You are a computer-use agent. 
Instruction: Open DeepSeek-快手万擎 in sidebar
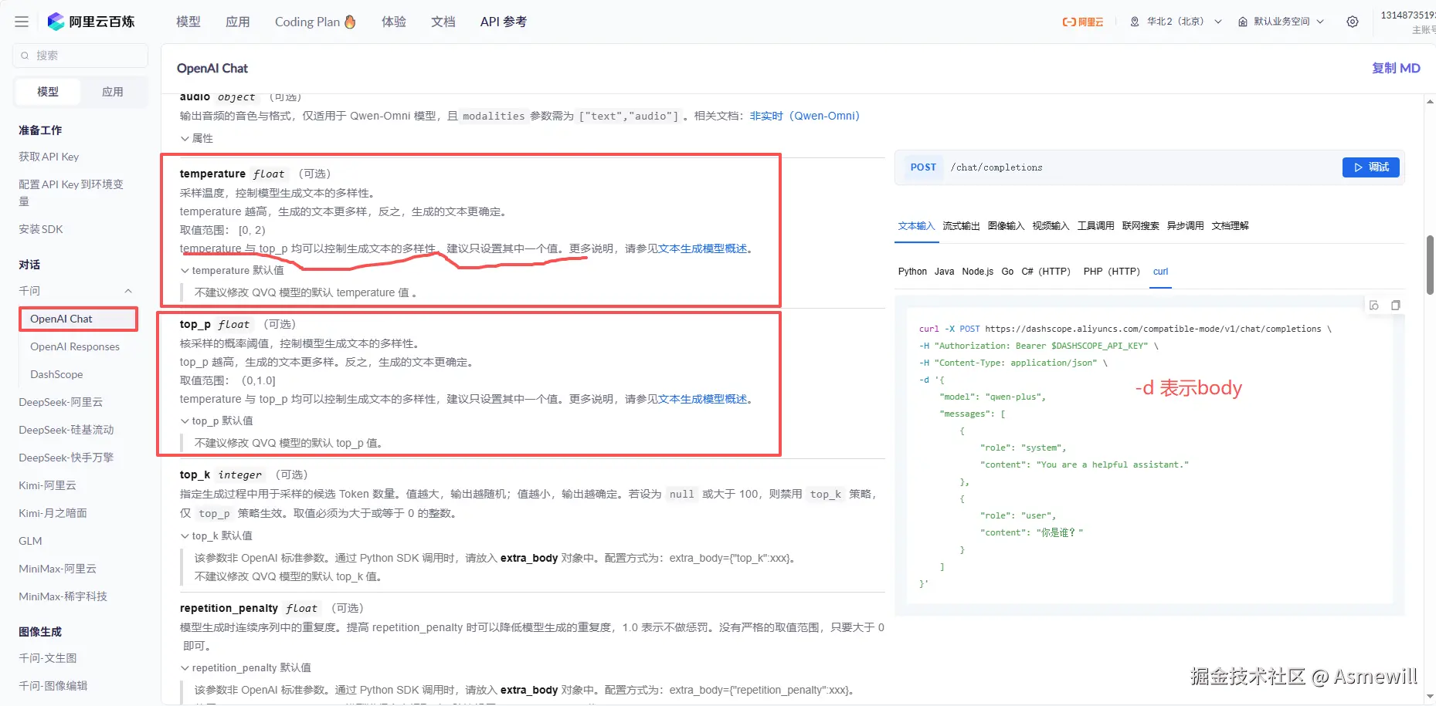[66, 458]
